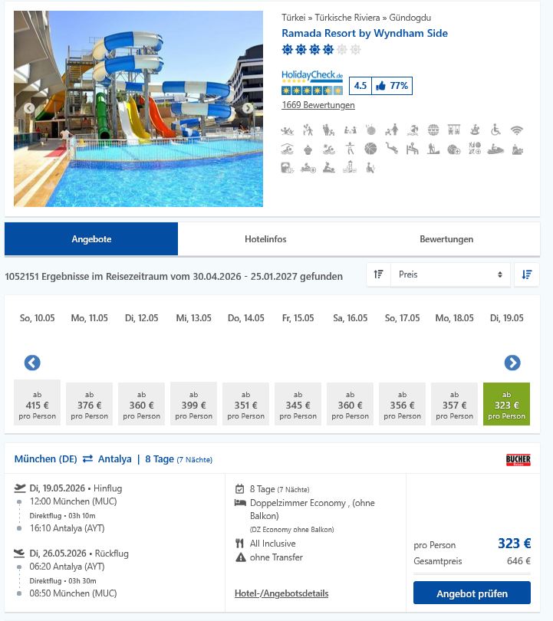Open Ramada Resort by Wyndham Side title
553x621 pixels.
tap(364, 33)
